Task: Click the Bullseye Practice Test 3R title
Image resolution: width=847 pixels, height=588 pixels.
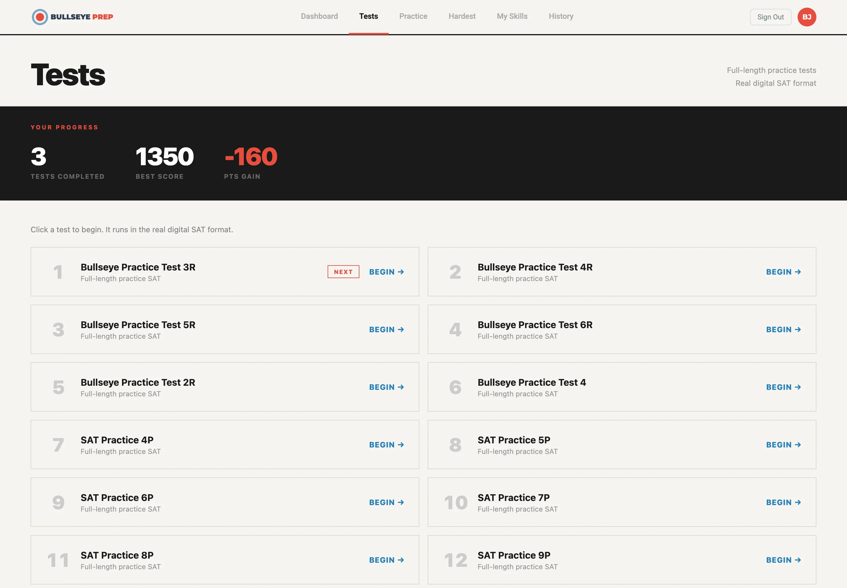Action: click(138, 267)
